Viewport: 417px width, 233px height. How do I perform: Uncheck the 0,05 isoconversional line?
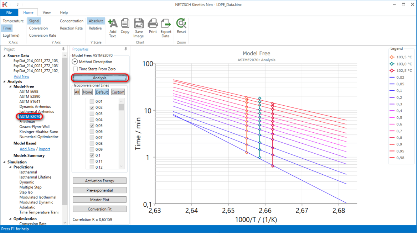(92, 126)
